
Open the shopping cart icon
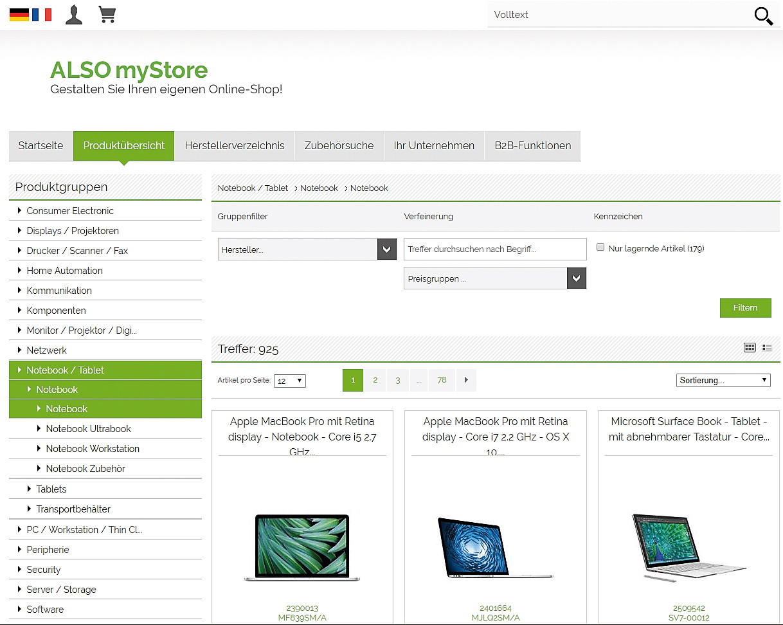click(x=107, y=14)
